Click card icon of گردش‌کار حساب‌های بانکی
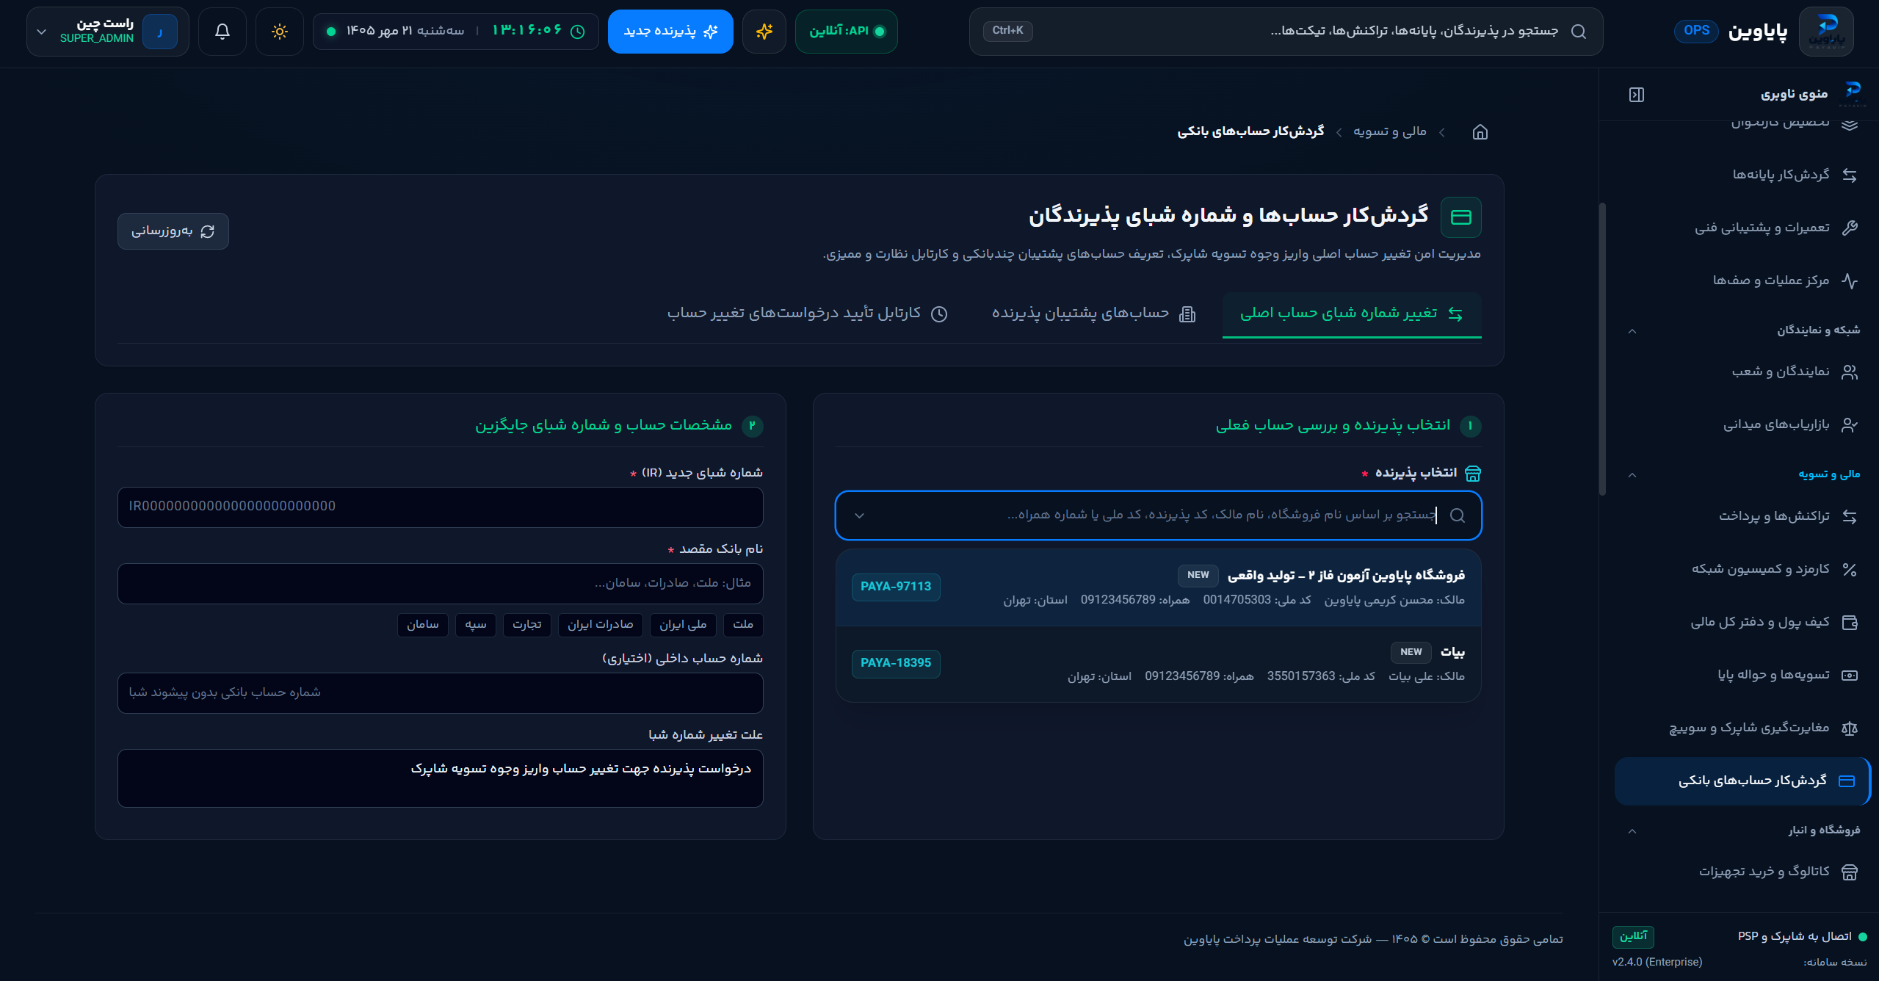Viewport: 1879px width, 981px height. [1847, 781]
